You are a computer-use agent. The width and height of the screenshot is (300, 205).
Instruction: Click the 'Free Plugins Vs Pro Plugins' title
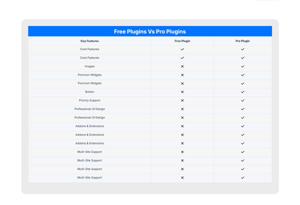pos(150,32)
